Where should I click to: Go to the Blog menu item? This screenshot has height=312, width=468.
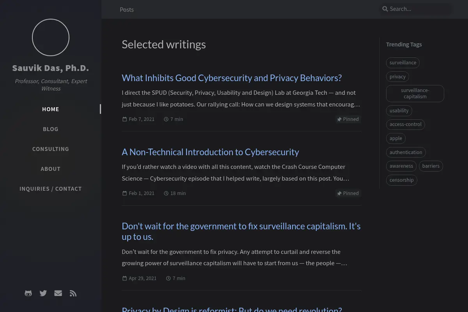(51, 129)
